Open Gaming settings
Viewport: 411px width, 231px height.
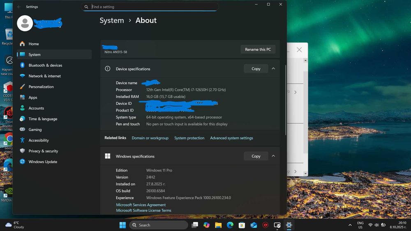(55, 129)
